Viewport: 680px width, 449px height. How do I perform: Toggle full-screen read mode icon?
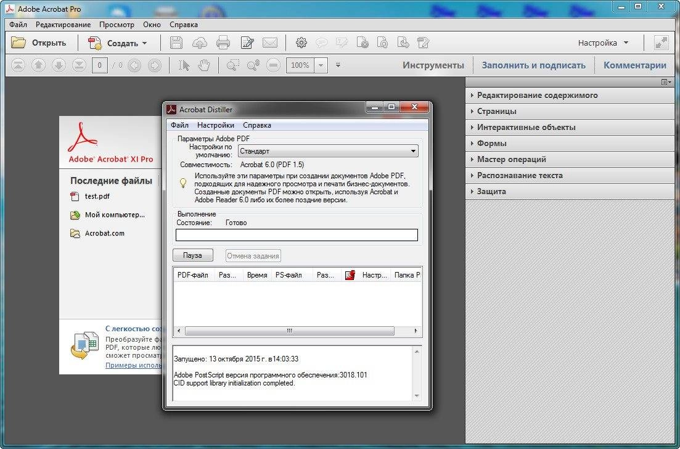coord(662,43)
